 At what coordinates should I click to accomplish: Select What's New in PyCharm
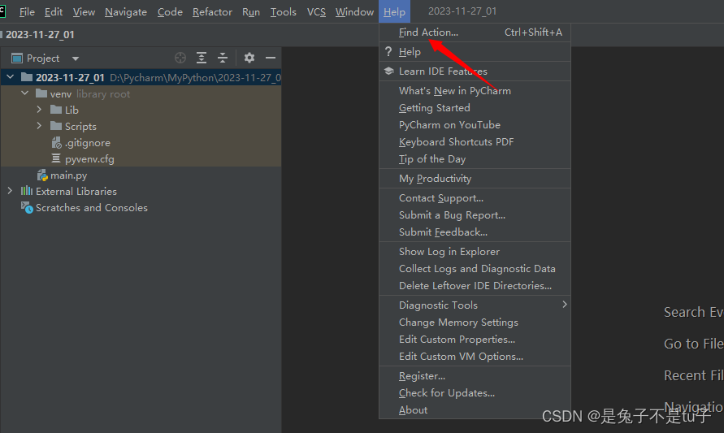tap(475, 90)
